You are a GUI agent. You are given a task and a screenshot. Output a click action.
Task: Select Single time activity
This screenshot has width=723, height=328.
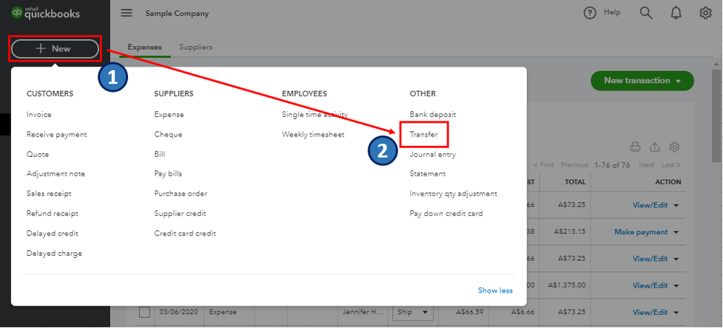(x=315, y=115)
